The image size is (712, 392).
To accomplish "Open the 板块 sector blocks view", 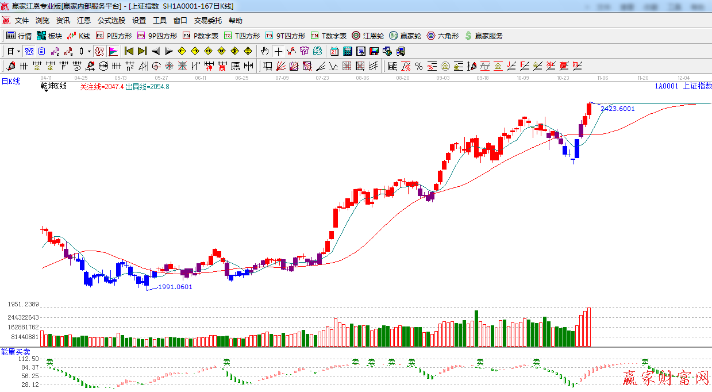I will tap(49, 36).
